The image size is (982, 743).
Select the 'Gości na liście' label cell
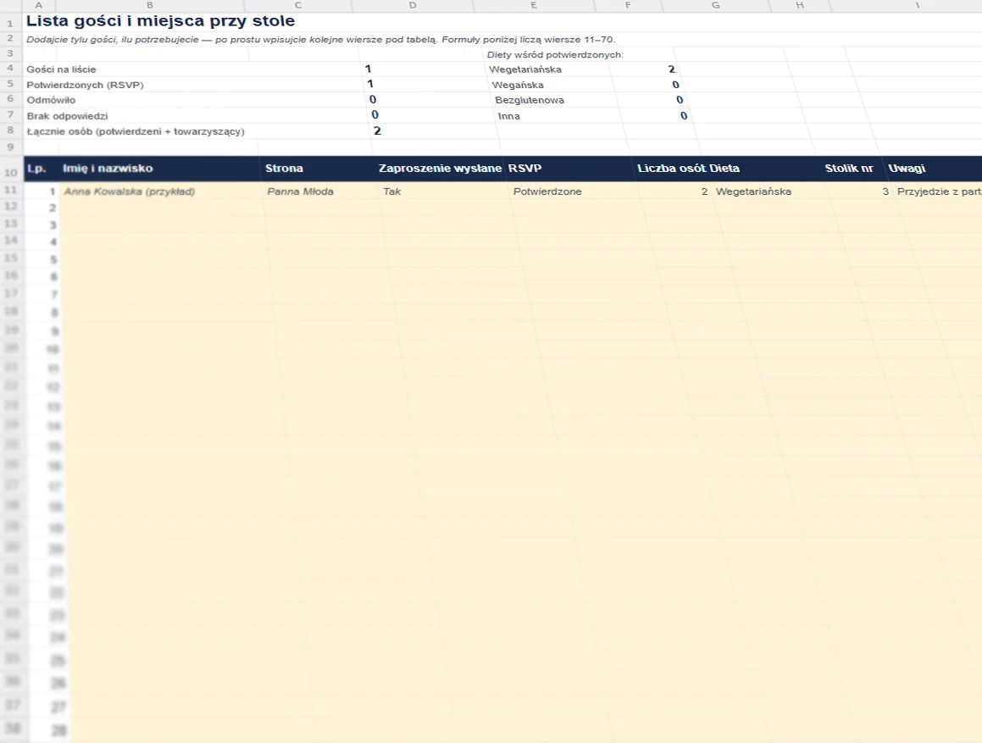click(61, 69)
